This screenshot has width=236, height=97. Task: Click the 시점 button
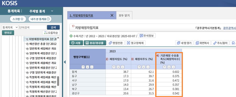point(76,43)
